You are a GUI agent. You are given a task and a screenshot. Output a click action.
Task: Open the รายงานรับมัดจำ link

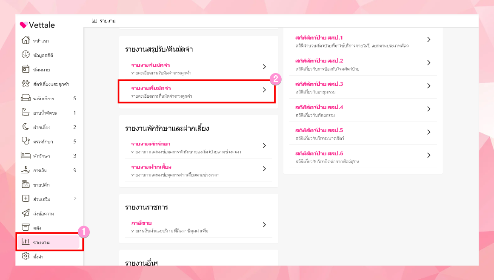click(151, 65)
